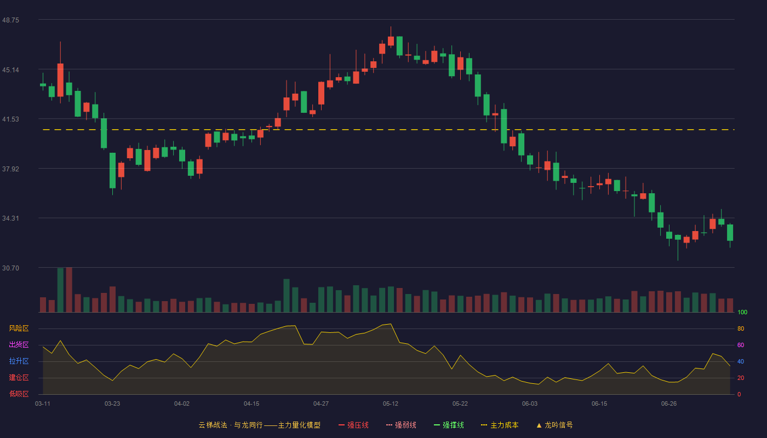The height and width of the screenshot is (438, 767).
Task: Toggle the 强撑线 legend entry
Action: [449, 425]
